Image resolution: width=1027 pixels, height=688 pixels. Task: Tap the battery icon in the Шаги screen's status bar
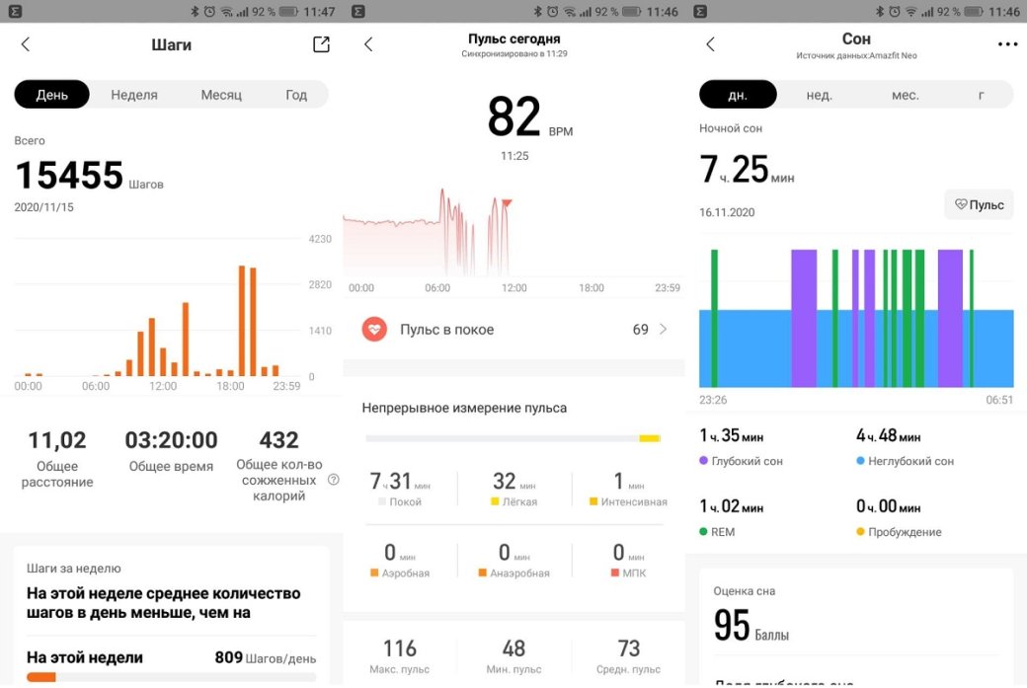click(288, 11)
